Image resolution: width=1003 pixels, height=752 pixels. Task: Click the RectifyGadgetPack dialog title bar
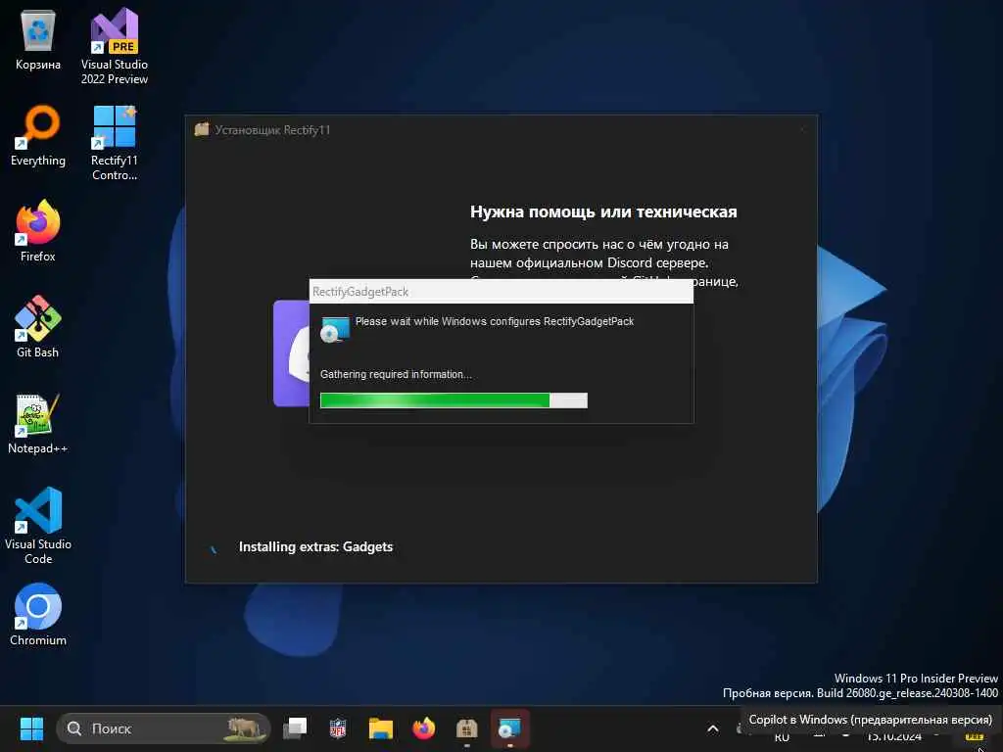click(501, 292)
